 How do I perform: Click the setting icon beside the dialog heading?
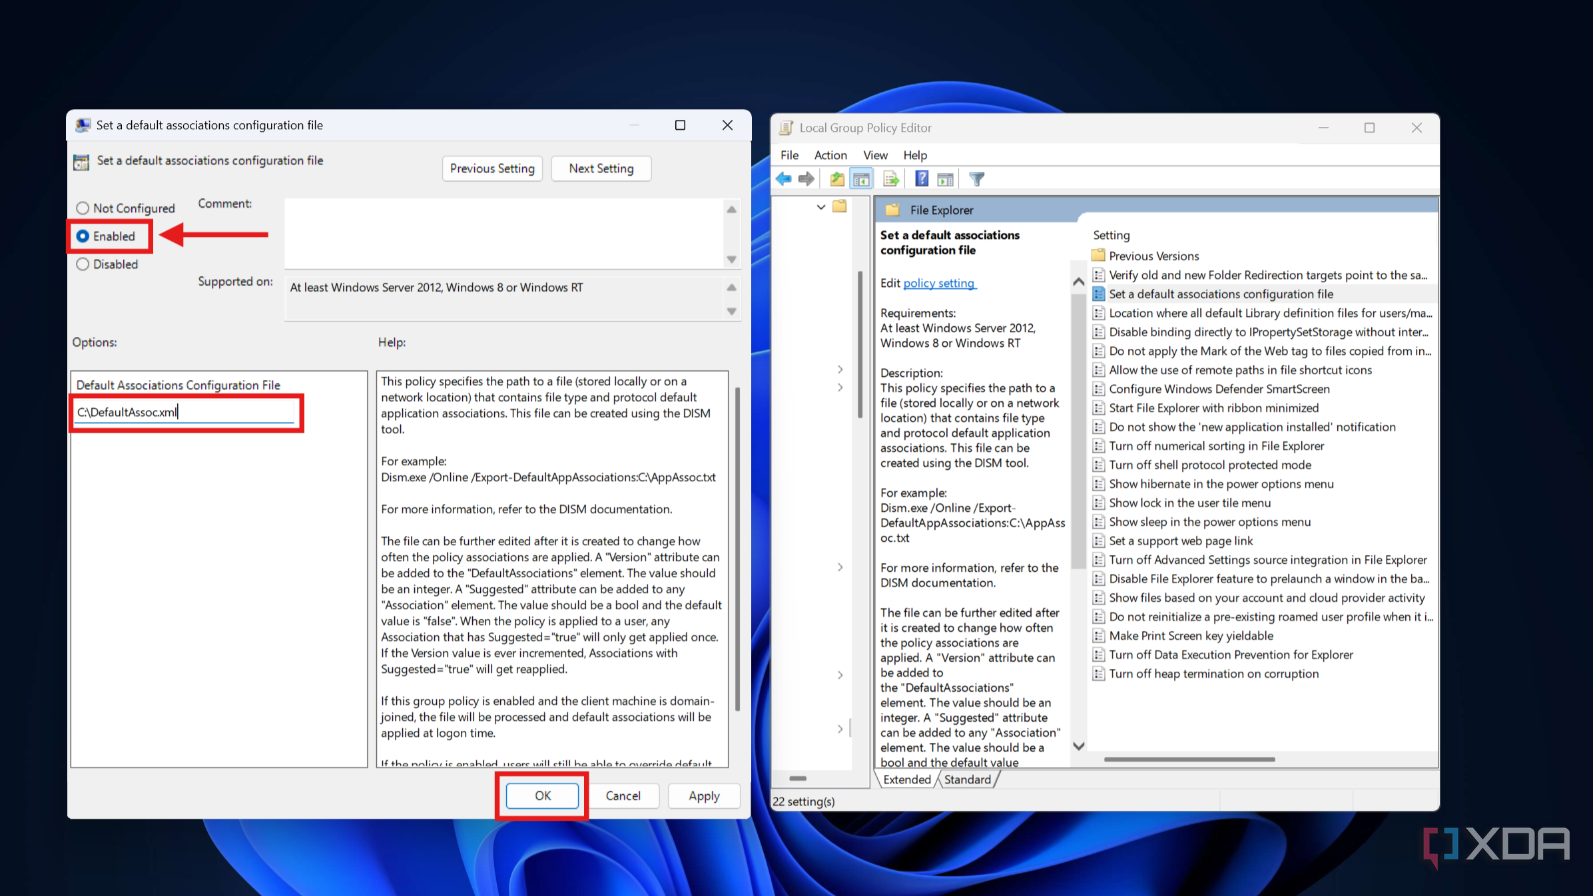pos(81,162)
